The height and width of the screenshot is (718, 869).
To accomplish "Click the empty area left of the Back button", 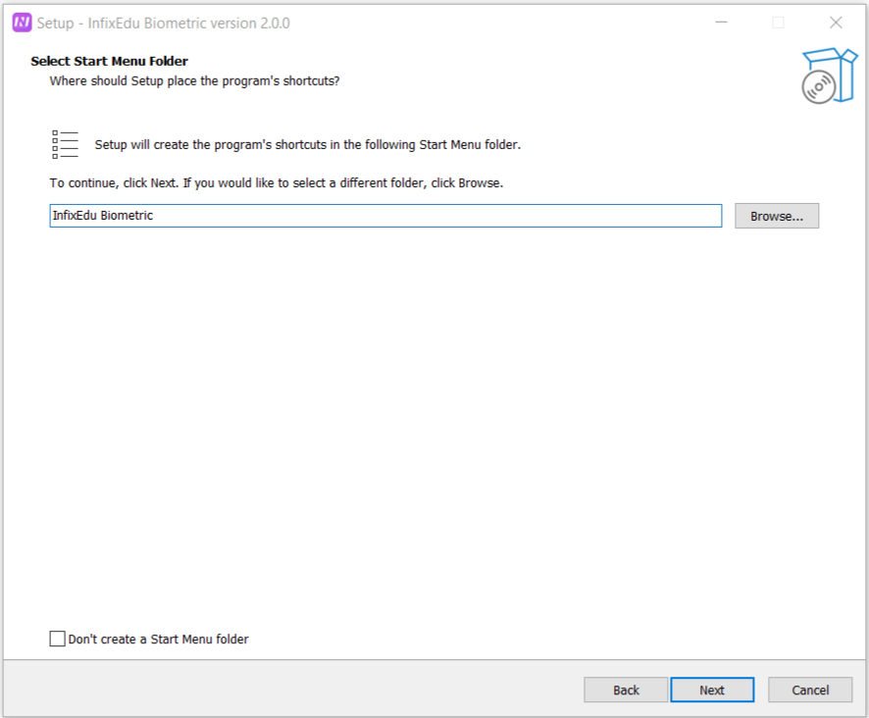I will pos(294,690).
